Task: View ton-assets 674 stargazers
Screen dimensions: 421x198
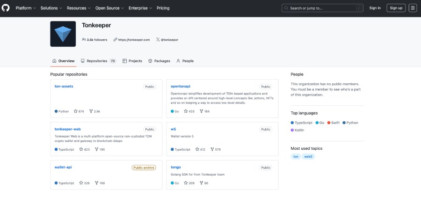Action: (79, 111)
